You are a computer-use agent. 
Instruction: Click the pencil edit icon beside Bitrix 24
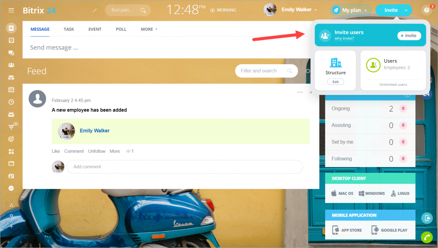pyautogui.click(x=95, y=10)
